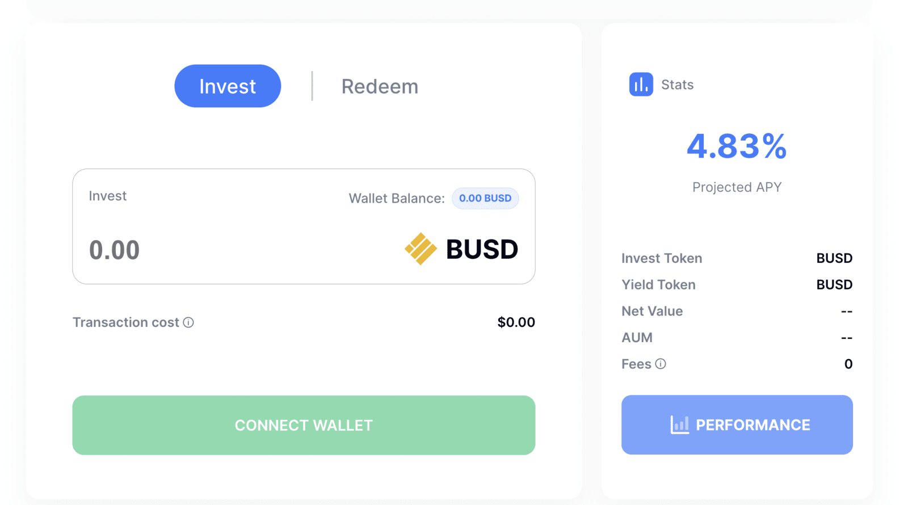Click the Fees info icon
Screen dimensions: 908x505
[661, 364]
